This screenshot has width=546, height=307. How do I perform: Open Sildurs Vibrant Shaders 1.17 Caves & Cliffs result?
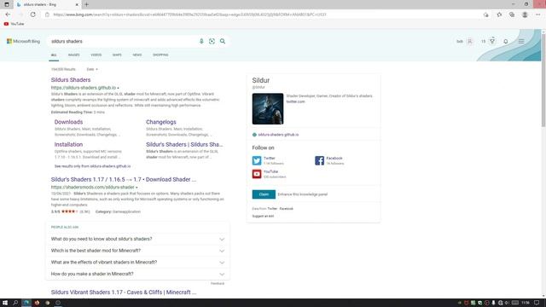(124, 293)
